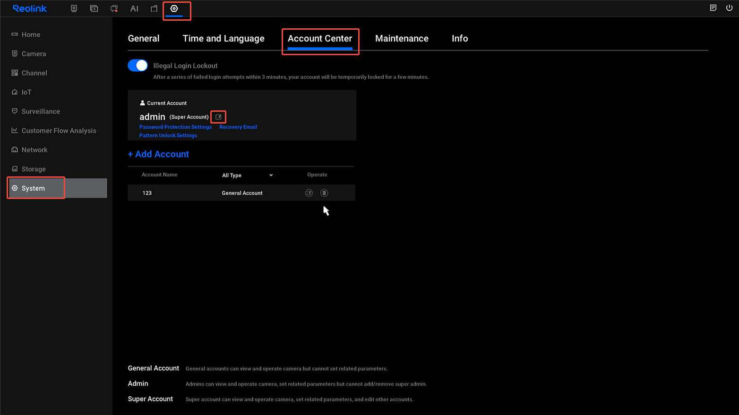Open the Time and Language tab
Screen dimensions: 739x415
(223, 38)
